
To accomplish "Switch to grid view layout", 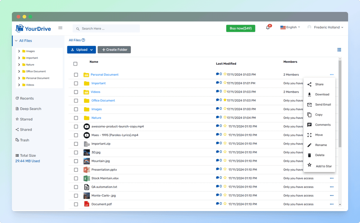I will 339,50.
